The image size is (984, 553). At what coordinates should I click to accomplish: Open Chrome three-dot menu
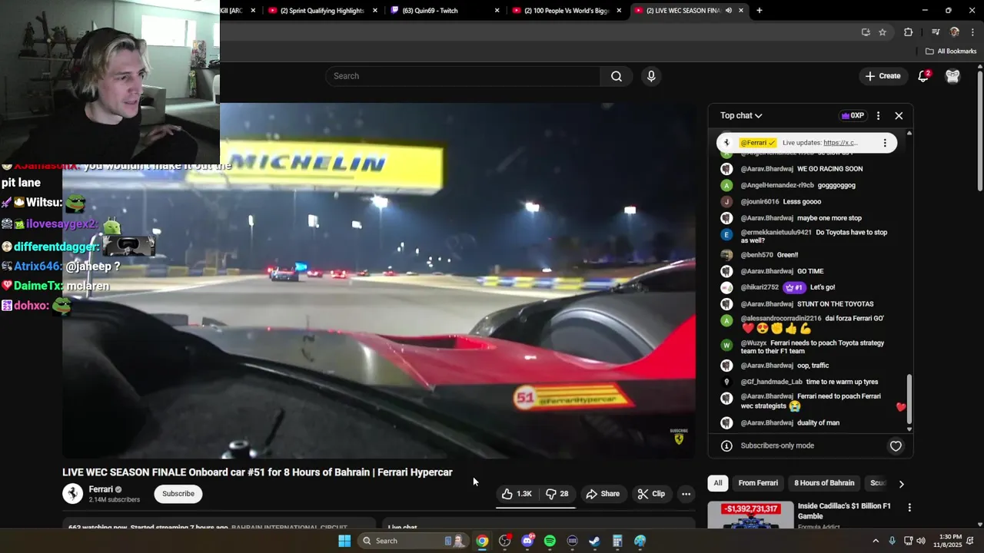973,32
